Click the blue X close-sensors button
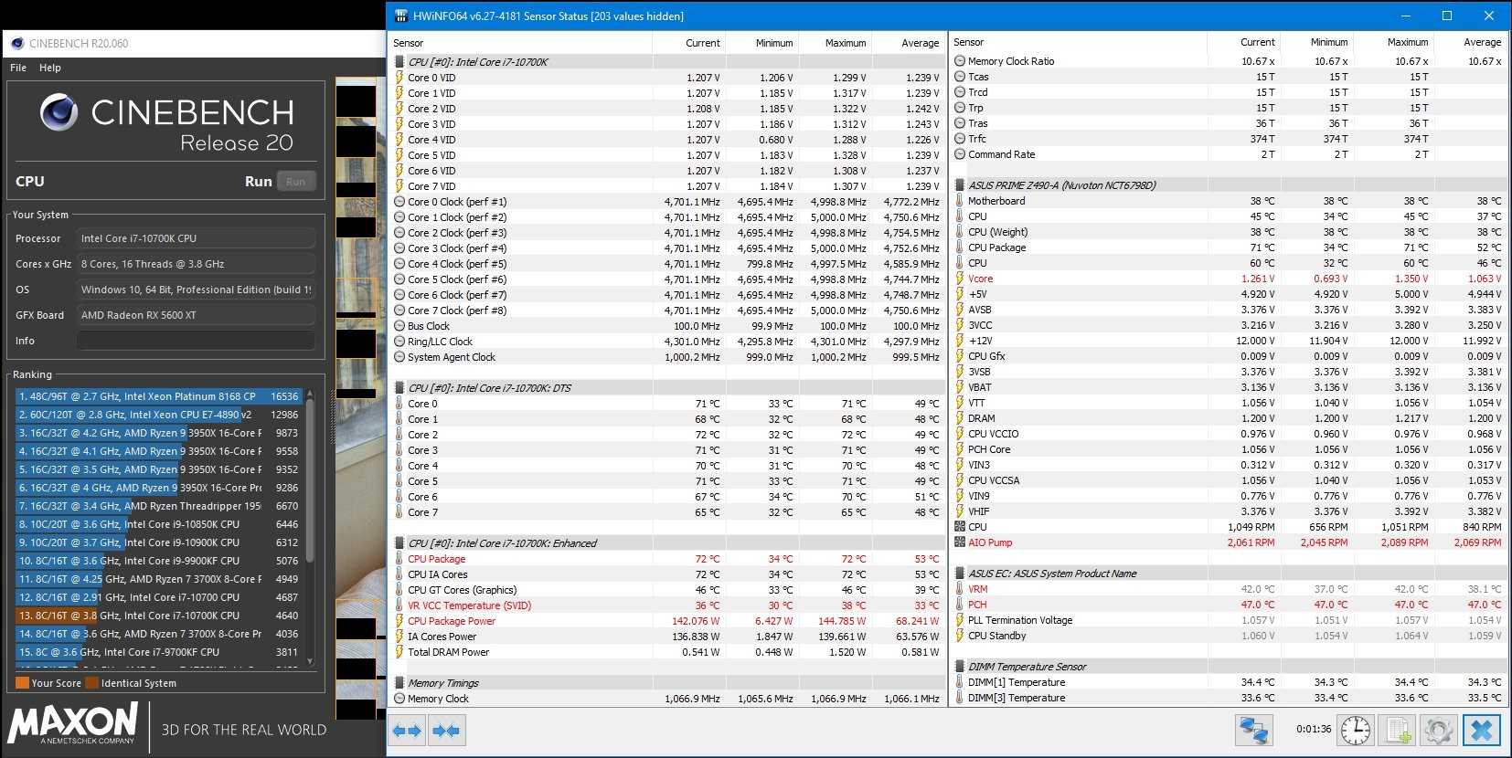This screenshot has width=1512, height=758. tap(1482, 731)
